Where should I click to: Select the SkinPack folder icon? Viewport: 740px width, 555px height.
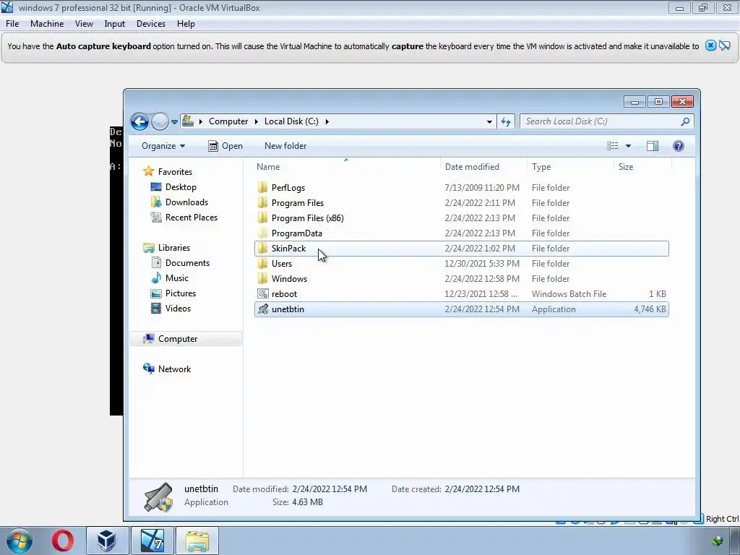pos(262,249)
